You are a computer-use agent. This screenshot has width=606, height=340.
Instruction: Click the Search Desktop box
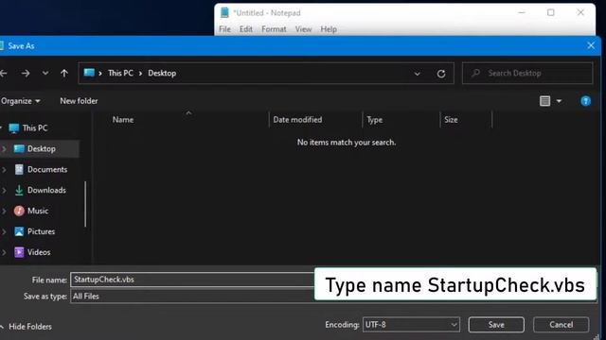pos(527,73)
